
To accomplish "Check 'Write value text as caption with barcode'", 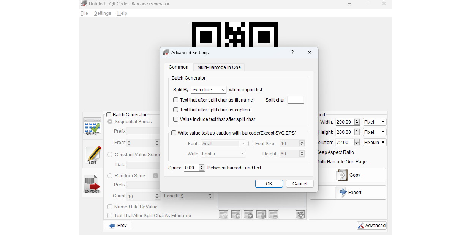I will 174,133.
